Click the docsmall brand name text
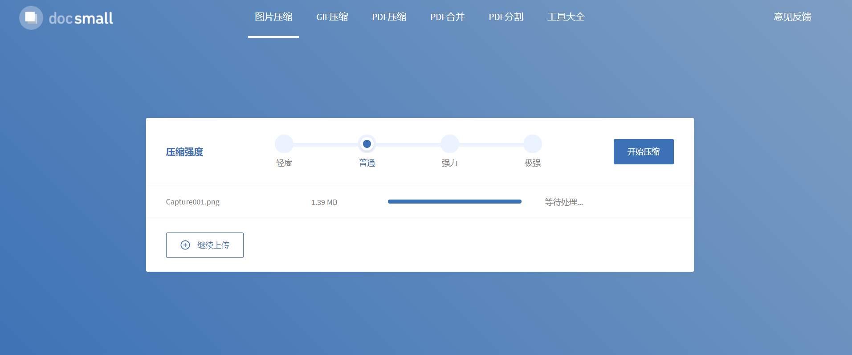Screen dimensions: 852x355 pos(81,18)
